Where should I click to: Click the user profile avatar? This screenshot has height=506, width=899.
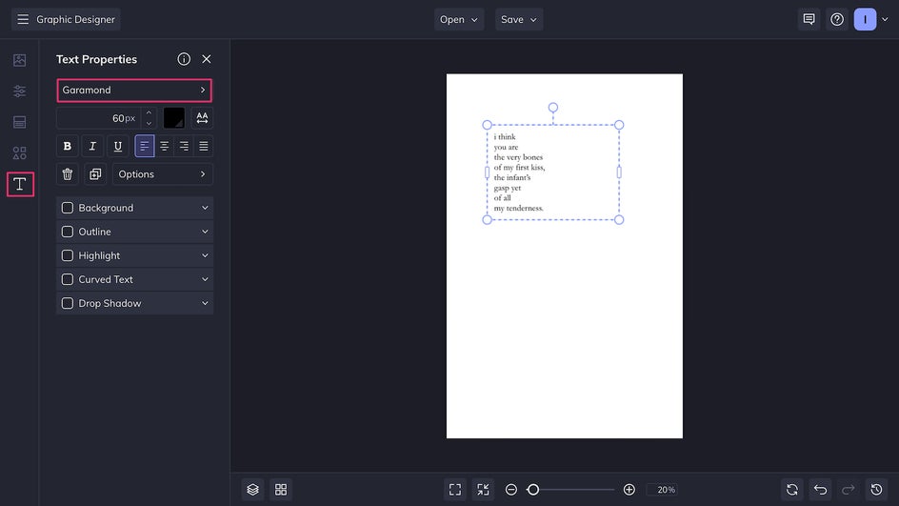pyautogui.click(x=865, y=19)
